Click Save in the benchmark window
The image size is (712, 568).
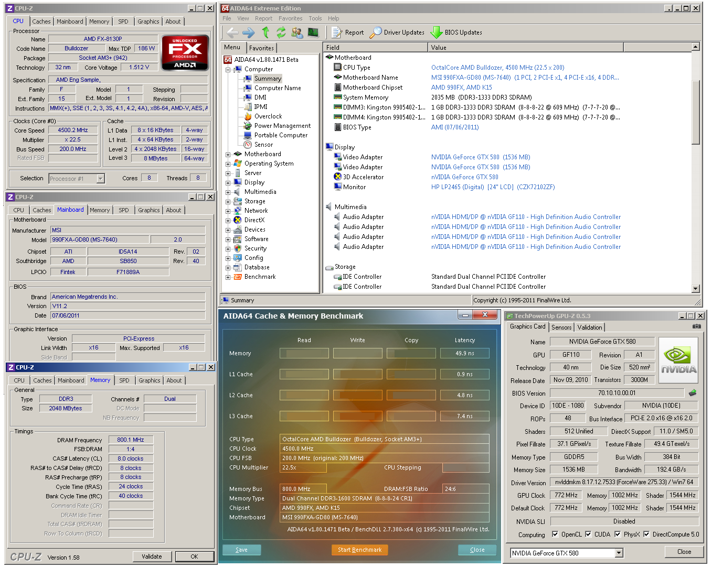(x=242, y=550)
